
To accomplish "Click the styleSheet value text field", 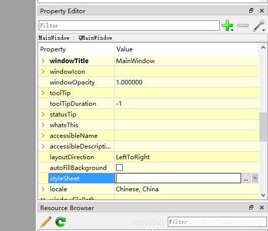I will tap(178, 178).
